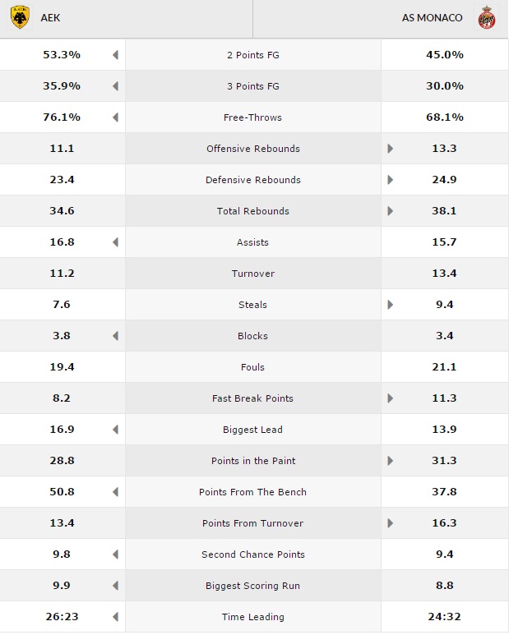Click the Blocks stat label

(252, 336)
